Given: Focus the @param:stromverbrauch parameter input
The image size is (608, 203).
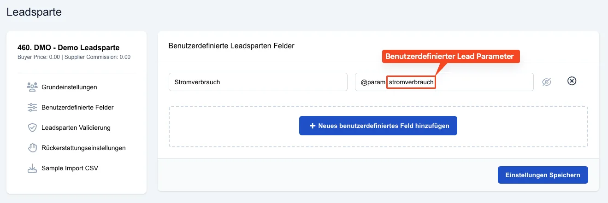Looking at the screenshot, I should click(x=444, y=82).
